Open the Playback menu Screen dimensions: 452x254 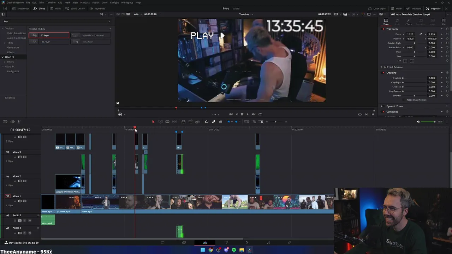(85, 2)
